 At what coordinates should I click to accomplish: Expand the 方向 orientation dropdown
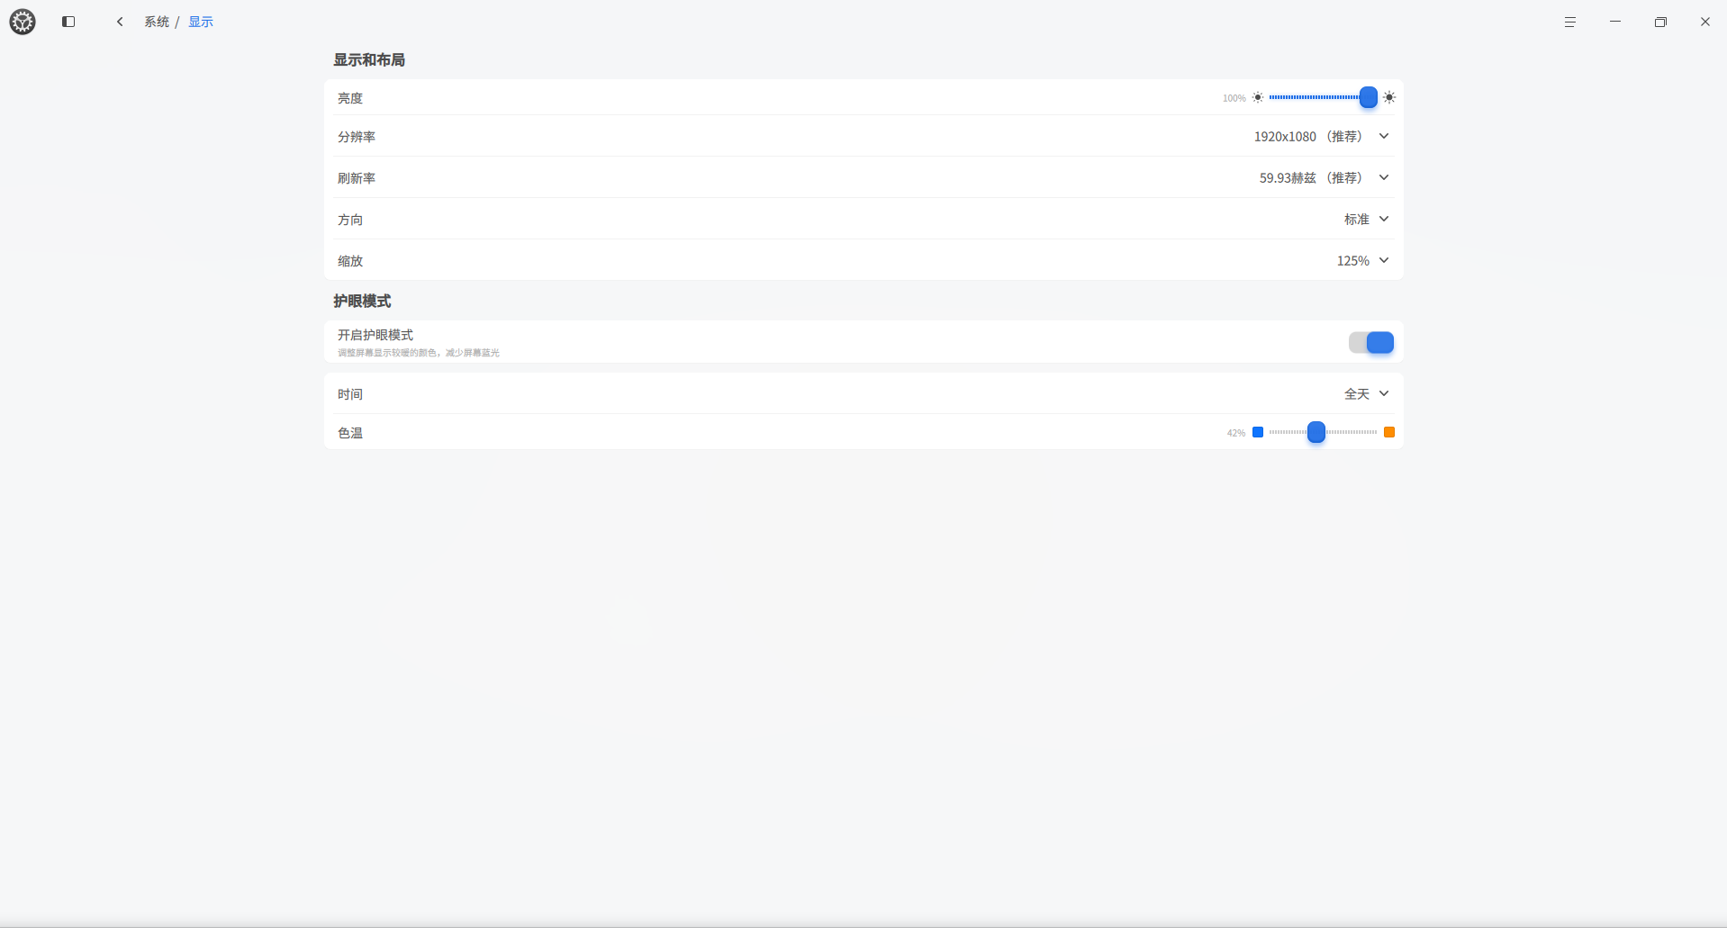tap(1383, 219)
